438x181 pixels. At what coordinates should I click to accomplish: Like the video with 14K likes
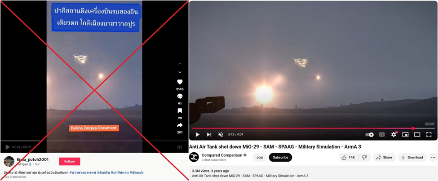point(348,158)
